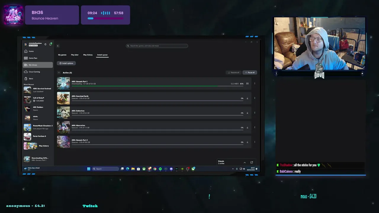Click the volume icon in system tray

point(244,169)
